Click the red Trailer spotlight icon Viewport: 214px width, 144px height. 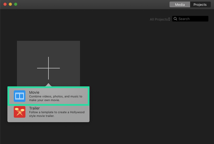[20, 112]
